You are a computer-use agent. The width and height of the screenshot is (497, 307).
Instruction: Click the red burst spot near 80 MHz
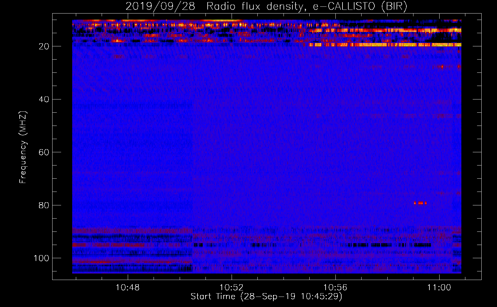tap(420, 203)
